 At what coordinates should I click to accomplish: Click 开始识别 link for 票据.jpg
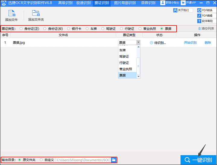click(190, 43)
